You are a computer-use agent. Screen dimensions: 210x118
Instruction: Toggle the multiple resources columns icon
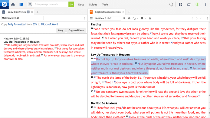pyautogui.click(x=142, y=18)
